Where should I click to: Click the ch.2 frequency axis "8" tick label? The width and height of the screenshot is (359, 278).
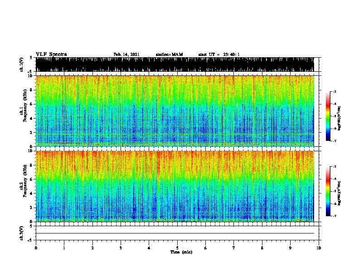(x=32, y=165)
